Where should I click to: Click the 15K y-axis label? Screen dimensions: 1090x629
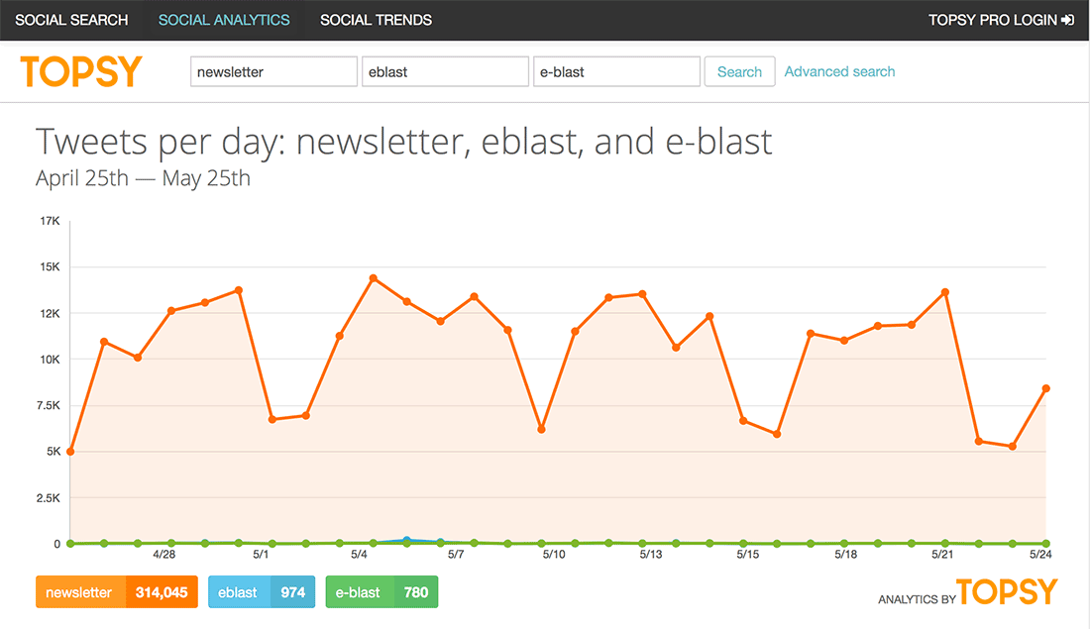point(51,266)
